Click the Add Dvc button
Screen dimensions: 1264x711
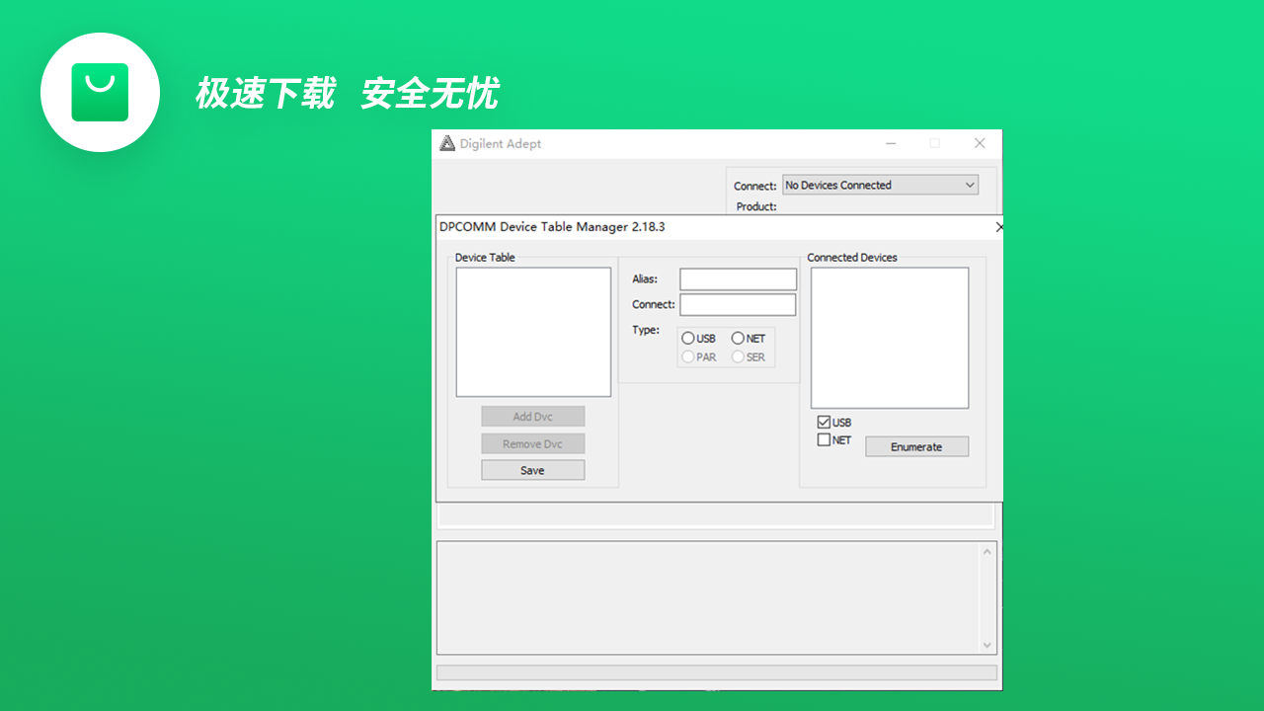(532, 416)
